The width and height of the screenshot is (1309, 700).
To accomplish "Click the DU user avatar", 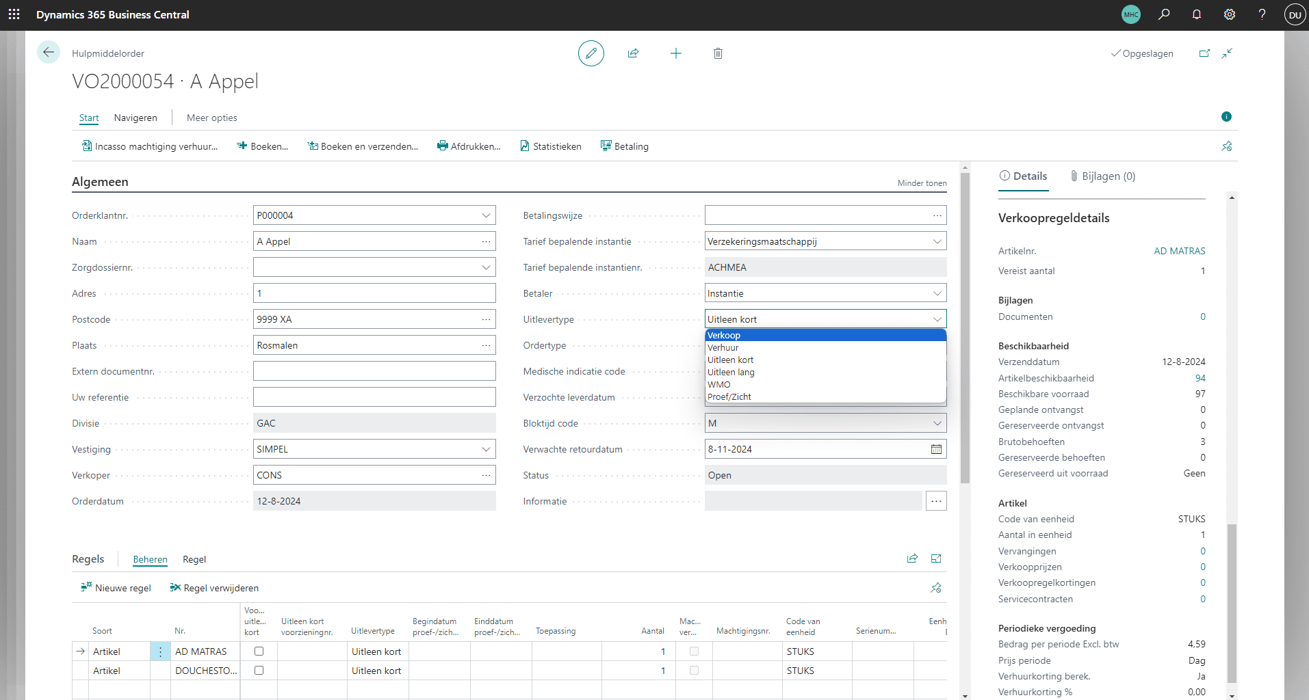I will 1295,14.
